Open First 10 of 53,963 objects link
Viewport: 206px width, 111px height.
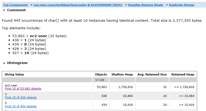pos(23,89)
